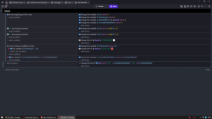Viewport: 212px width, 119px height.
Task: Open Gates of Skeldal taskbar window
Action: click(49, 117)
